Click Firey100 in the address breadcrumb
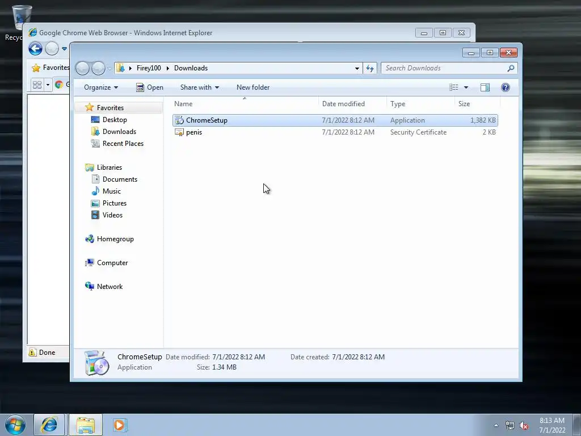Image resolution: width=581 pixels, height=436 pixels. (x=149, y=68)
